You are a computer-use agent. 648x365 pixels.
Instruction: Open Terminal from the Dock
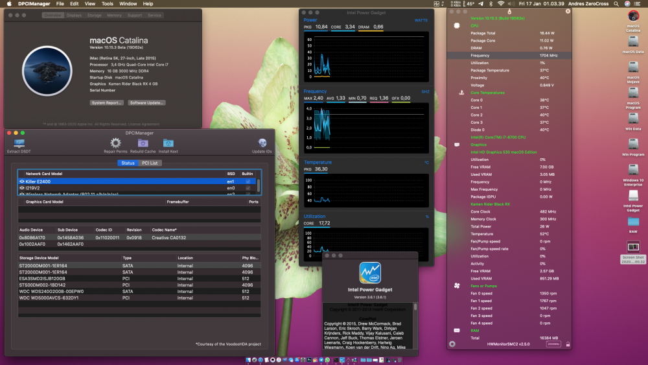click(x=336, y=360)
